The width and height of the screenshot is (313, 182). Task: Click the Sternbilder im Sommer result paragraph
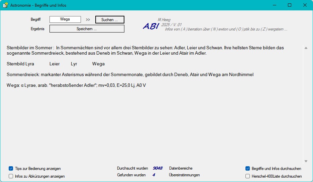(x=145, y=50)
